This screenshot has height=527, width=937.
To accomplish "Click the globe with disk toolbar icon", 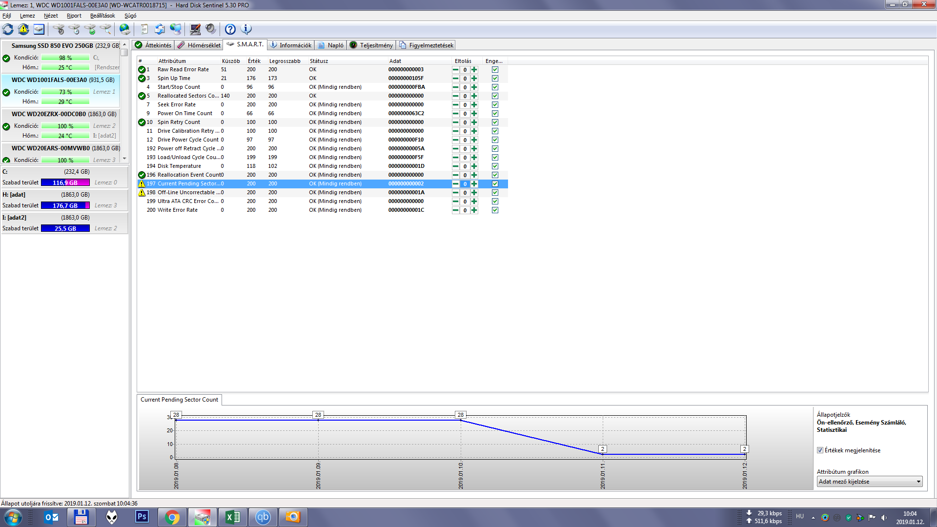I will (125, 29).
